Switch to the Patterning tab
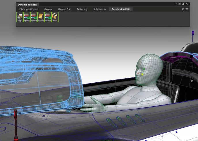 [82, 9]
